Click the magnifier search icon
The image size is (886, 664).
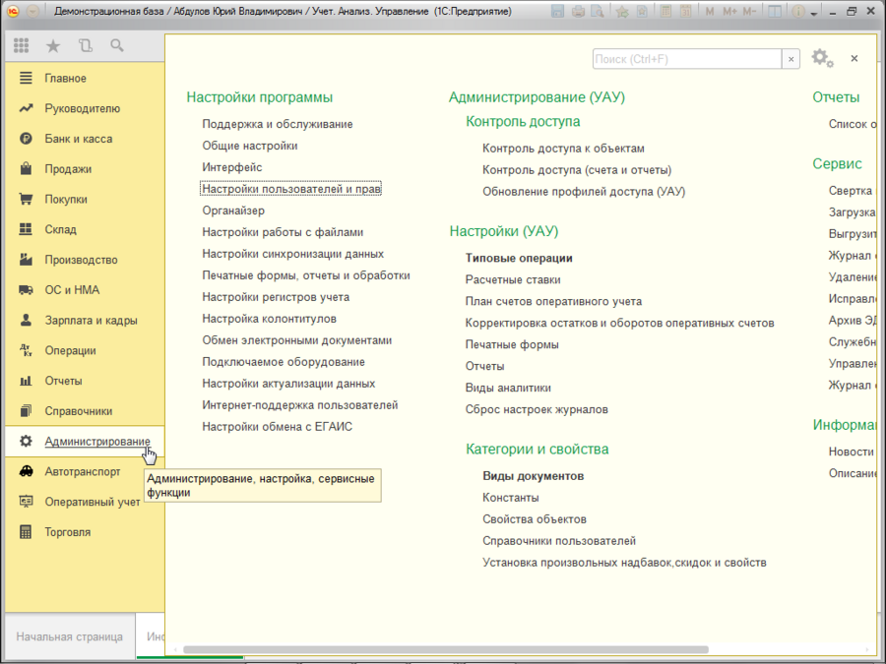coord(117,45)
